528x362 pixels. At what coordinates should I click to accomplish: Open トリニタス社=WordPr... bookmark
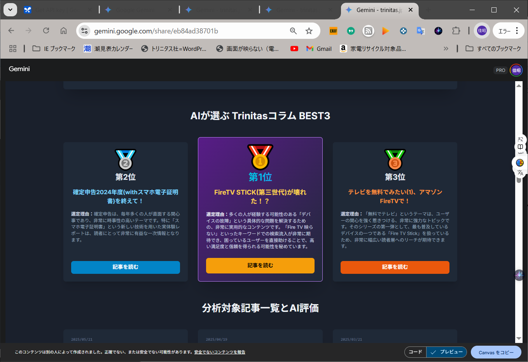click(x=173, y=49)
